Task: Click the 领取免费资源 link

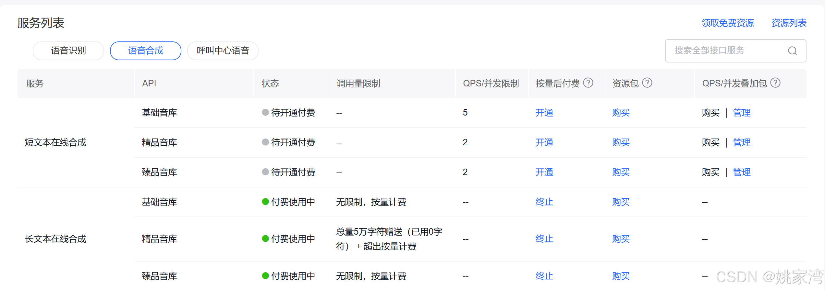Action: 727,23
